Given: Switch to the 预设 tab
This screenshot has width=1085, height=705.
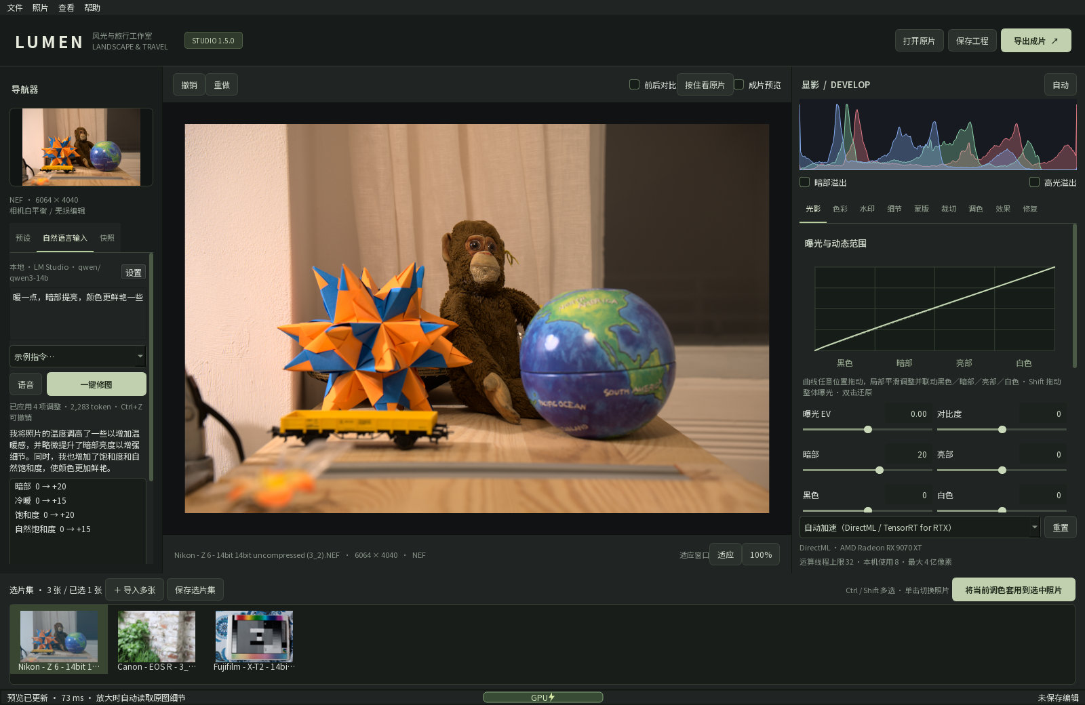Looking at the screenshot, I should tap(23, 238).
